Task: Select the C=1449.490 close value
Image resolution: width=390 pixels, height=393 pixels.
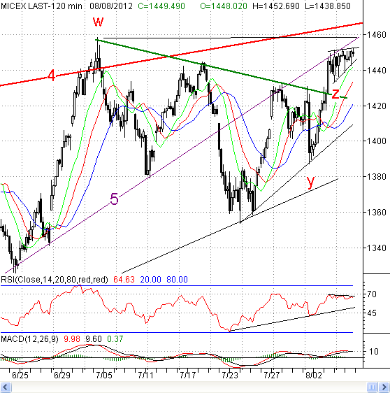Action: (x=161, y=6)
